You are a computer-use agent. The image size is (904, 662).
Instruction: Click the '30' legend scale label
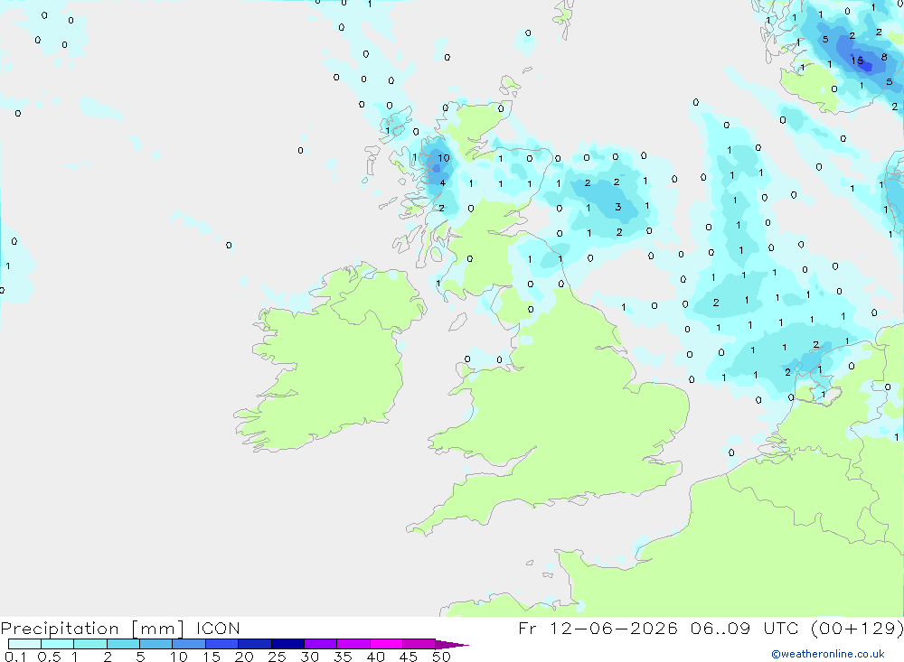coord(309,657)
